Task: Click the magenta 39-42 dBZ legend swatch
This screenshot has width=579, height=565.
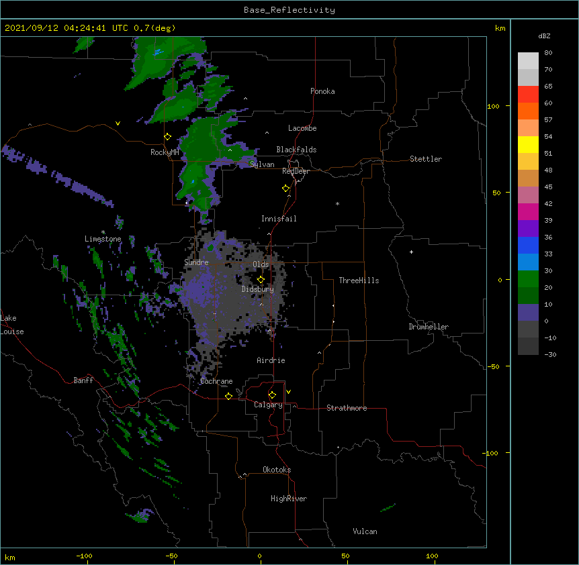Action: click(528, 211)
